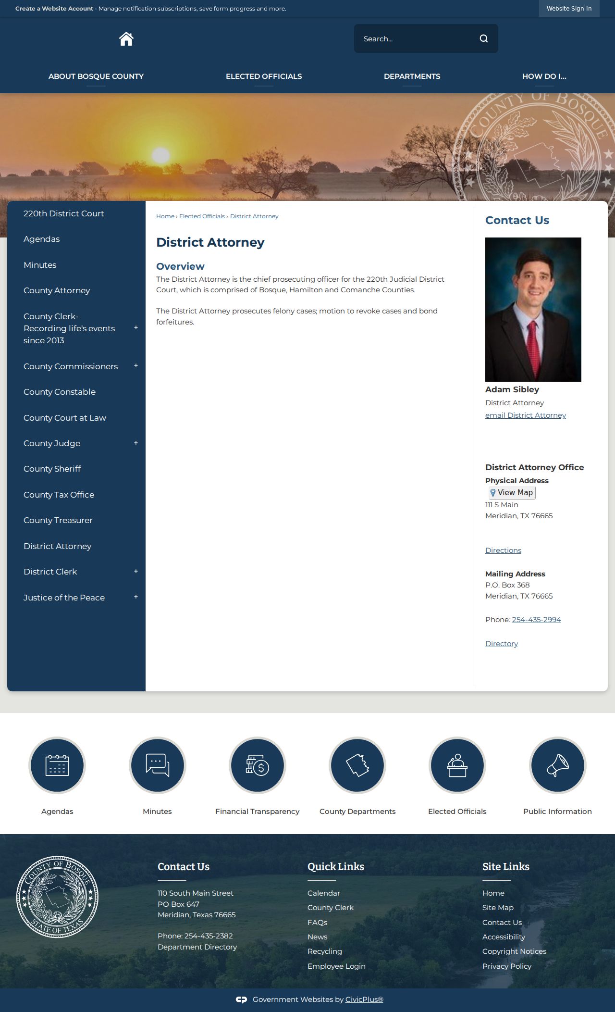Select County Sheriff in sidebar

[x=52, y=469]
